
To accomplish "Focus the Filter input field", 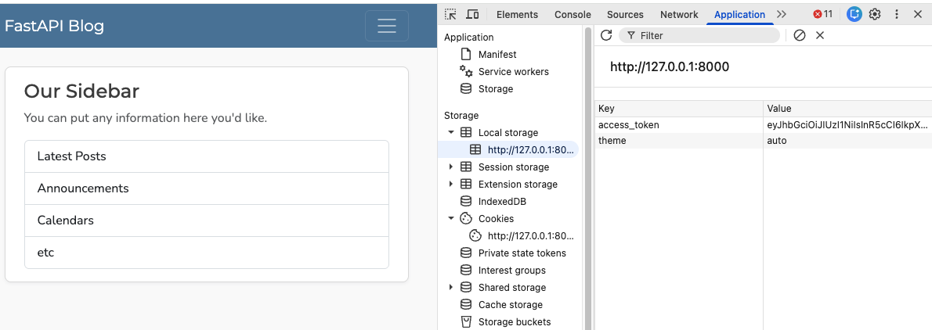I will point(699,36).
